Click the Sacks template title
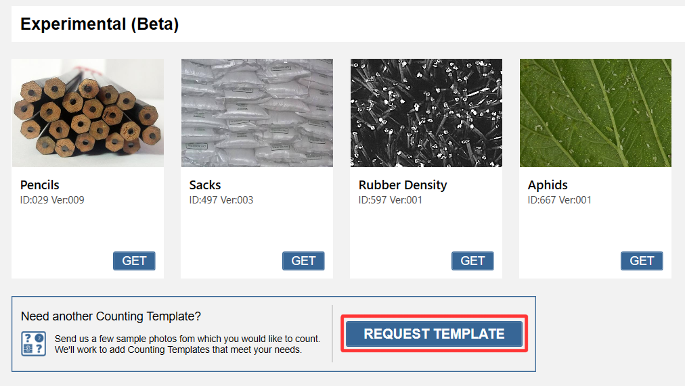Image resolution: width=685 pixels, height=386 pixels. (205, 185)
